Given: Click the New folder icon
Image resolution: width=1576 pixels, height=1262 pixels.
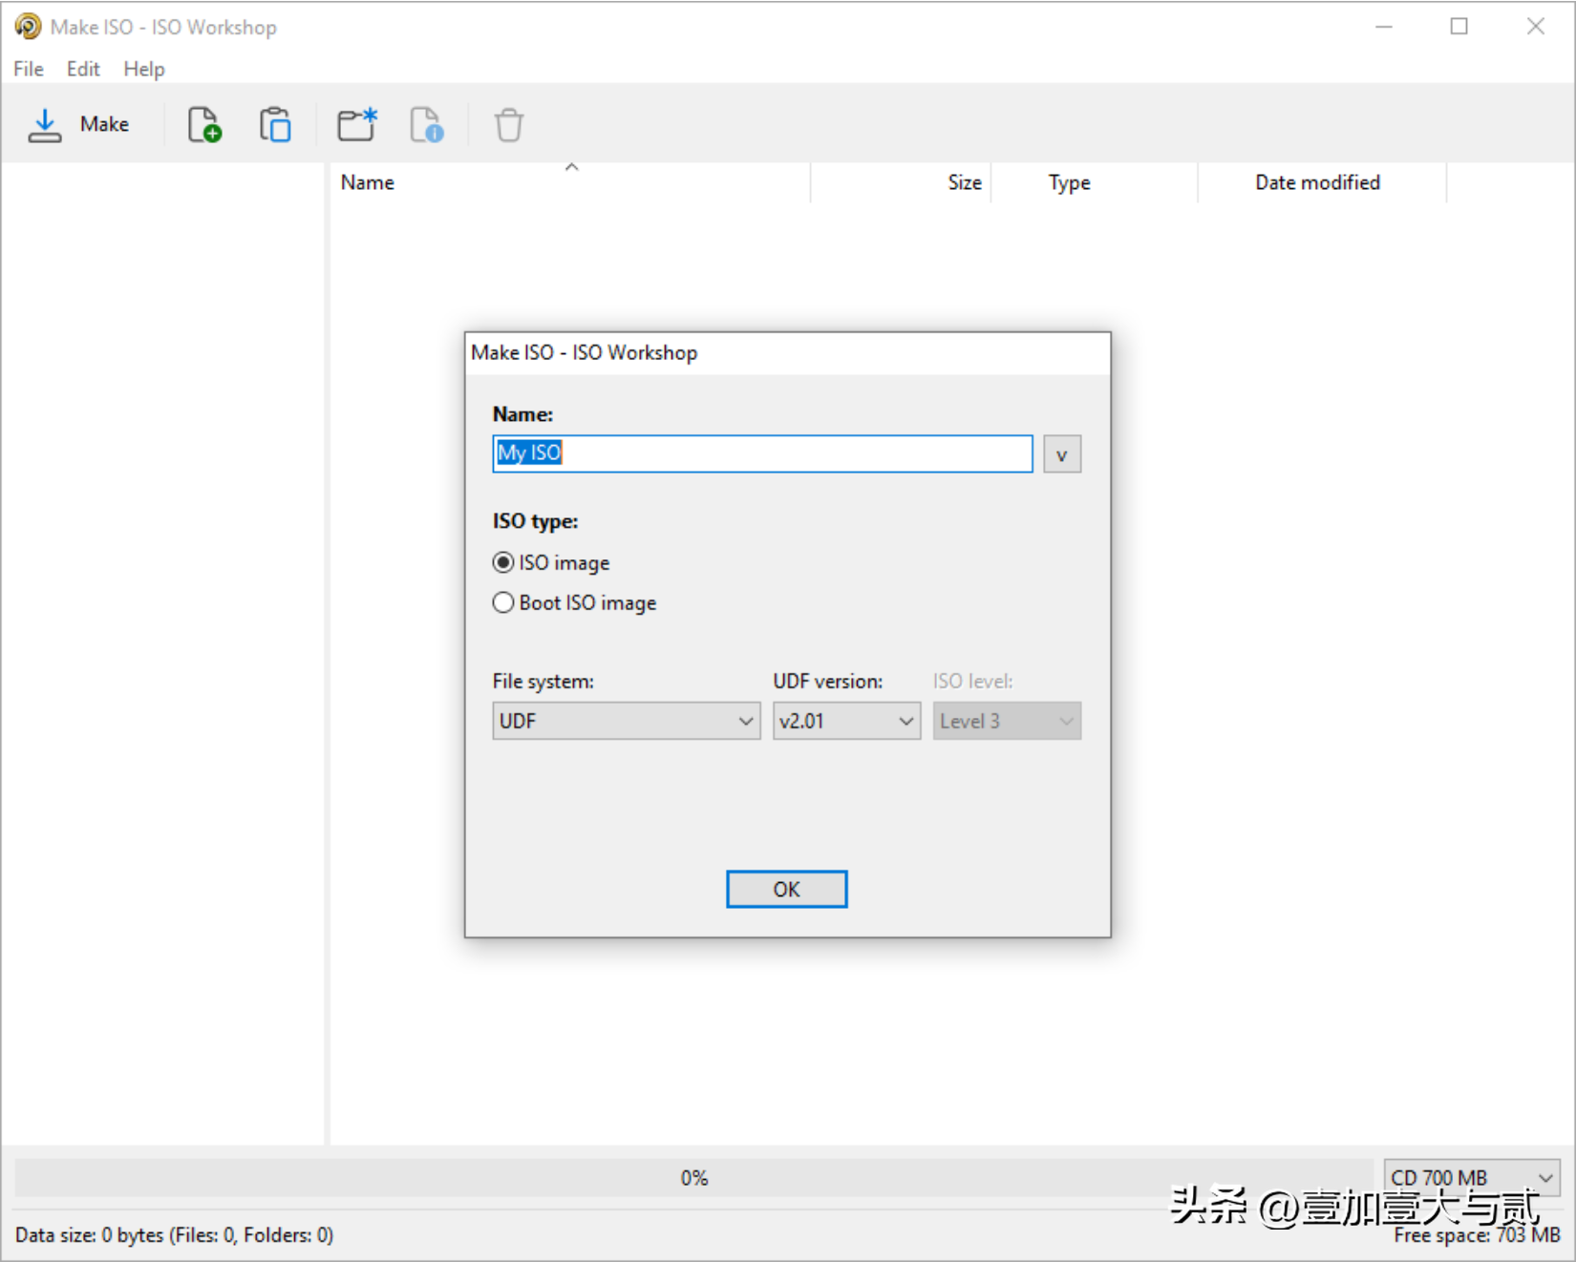Looking at the screenshot, I should point(357,125).
